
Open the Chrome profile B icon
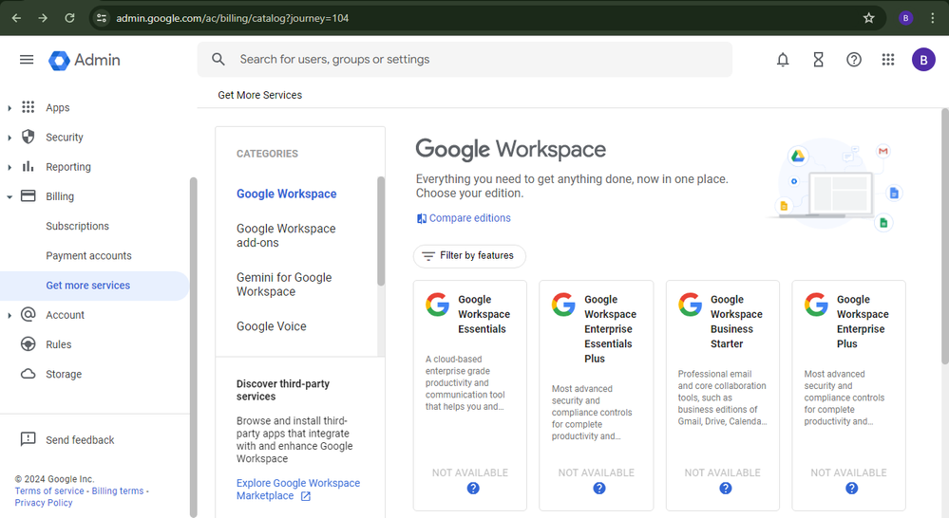point(905,18)
